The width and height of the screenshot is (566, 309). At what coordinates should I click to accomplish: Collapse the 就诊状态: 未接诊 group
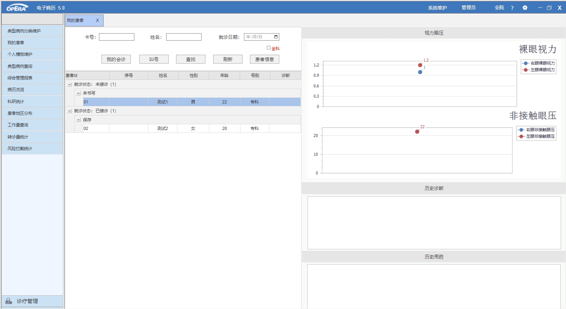tap(70, 84)
